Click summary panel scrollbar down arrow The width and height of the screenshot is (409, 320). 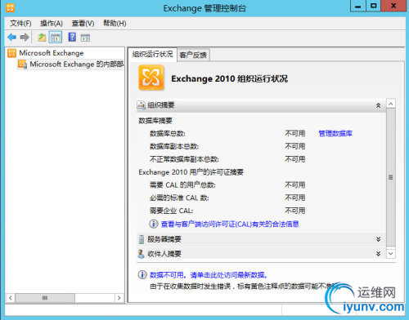click(x=391, y=254)
